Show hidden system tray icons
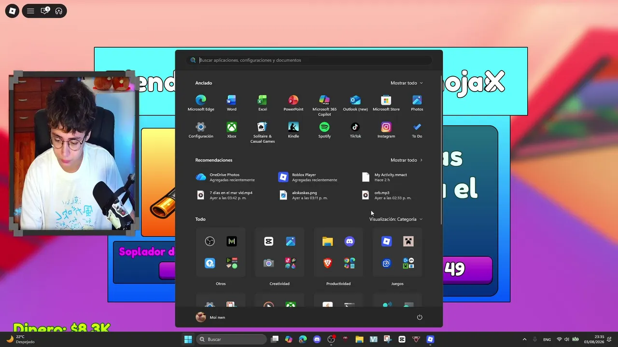618x347 pixels. tap(524, 339)
